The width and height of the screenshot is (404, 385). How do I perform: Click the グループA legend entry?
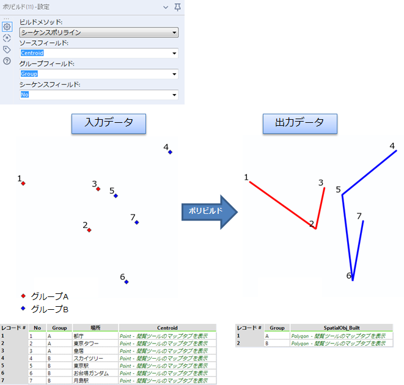point(45,296)
